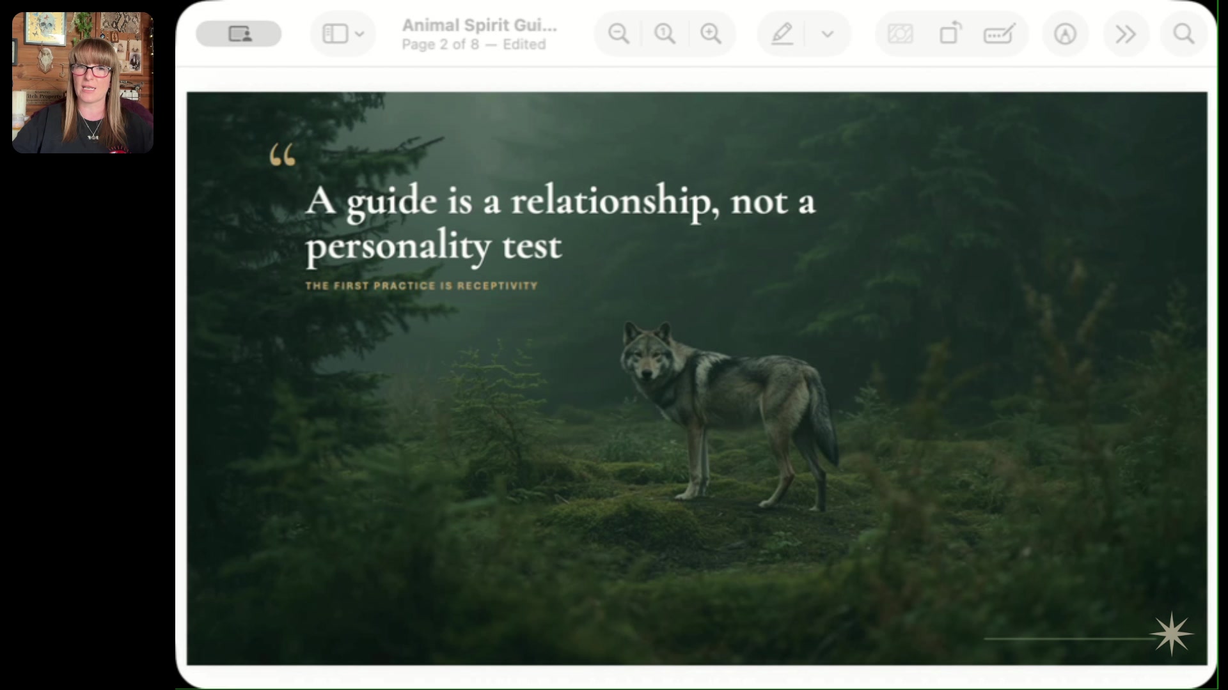Click the presenter webcam thumbnail
The height and width of the screenshot is (690, 1228).
point(83,82)
